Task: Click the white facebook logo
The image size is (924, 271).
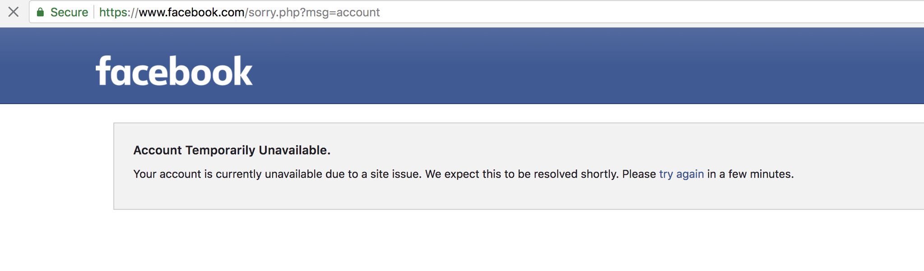Action: tap(174, 71)
